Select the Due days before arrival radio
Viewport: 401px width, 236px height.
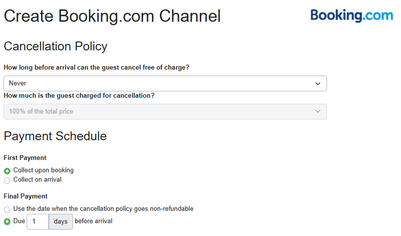[x=7, y=221]
